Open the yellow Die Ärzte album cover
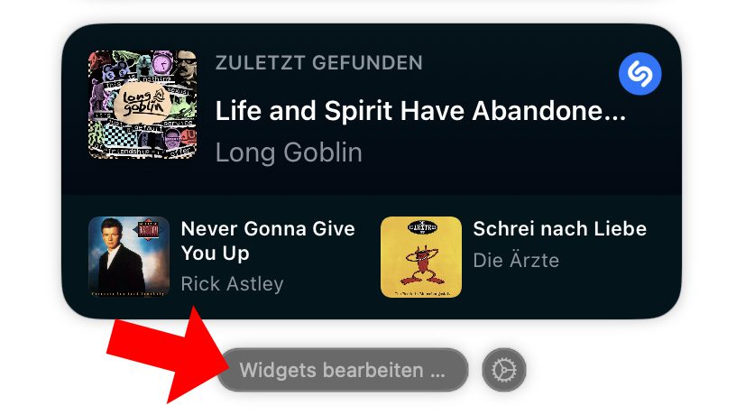The image size is (736, 415). click(421, 257)
